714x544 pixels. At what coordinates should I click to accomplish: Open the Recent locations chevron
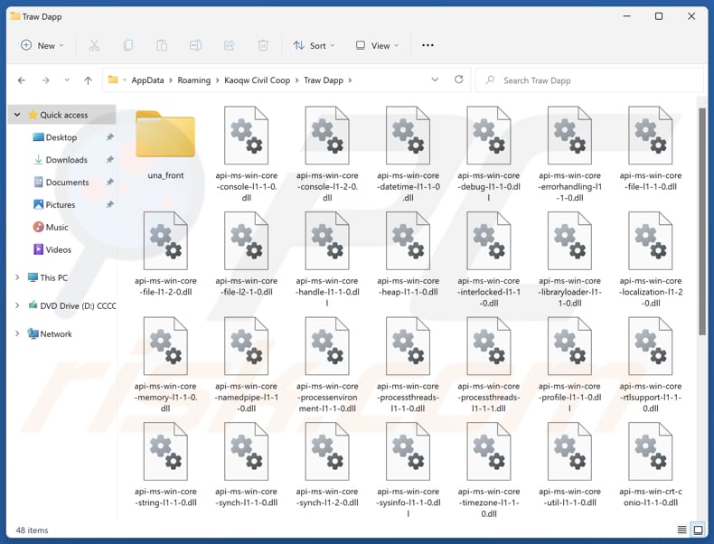pos(67,80)
